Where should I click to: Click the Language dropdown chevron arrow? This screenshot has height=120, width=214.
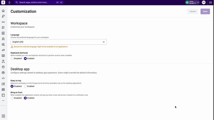coord(104,42)
